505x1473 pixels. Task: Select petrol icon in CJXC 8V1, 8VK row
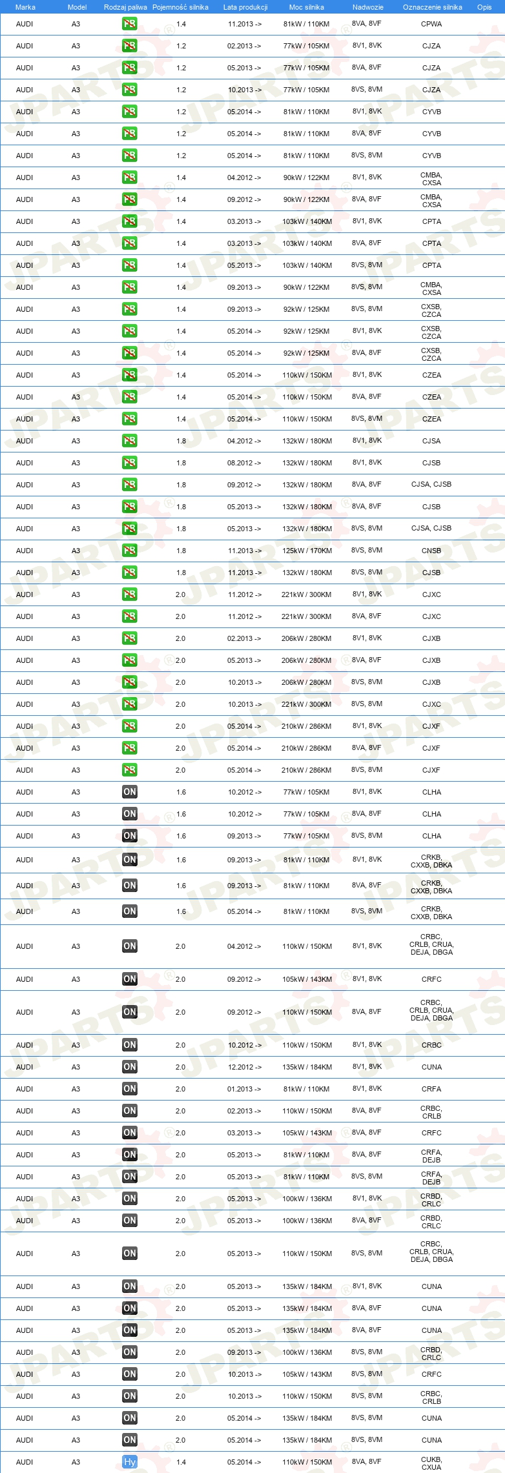(x=129, y=594)
